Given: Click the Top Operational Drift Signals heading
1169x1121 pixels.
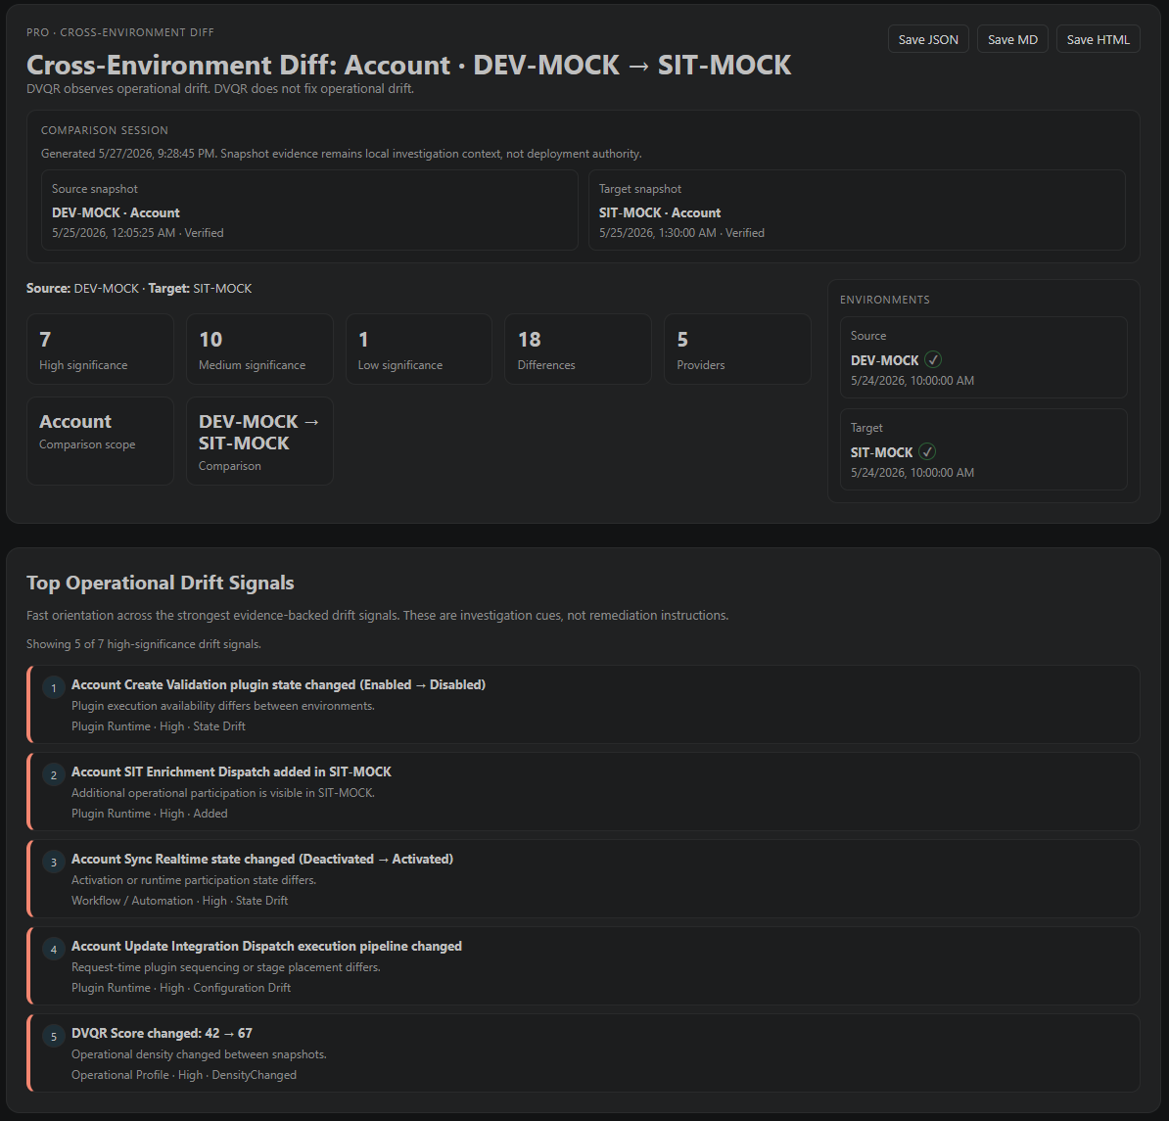Looking at the screenshot, I should coord(161,583).
